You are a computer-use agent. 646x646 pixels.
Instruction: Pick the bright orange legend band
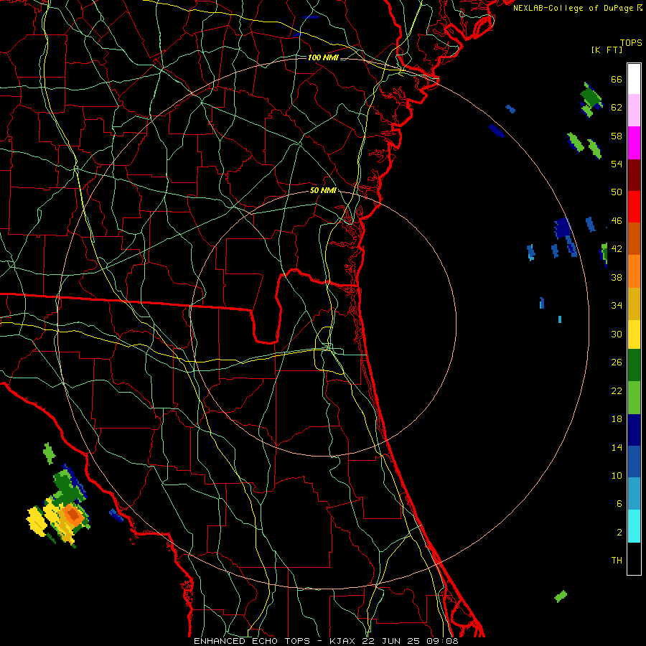tap(634, 271)
